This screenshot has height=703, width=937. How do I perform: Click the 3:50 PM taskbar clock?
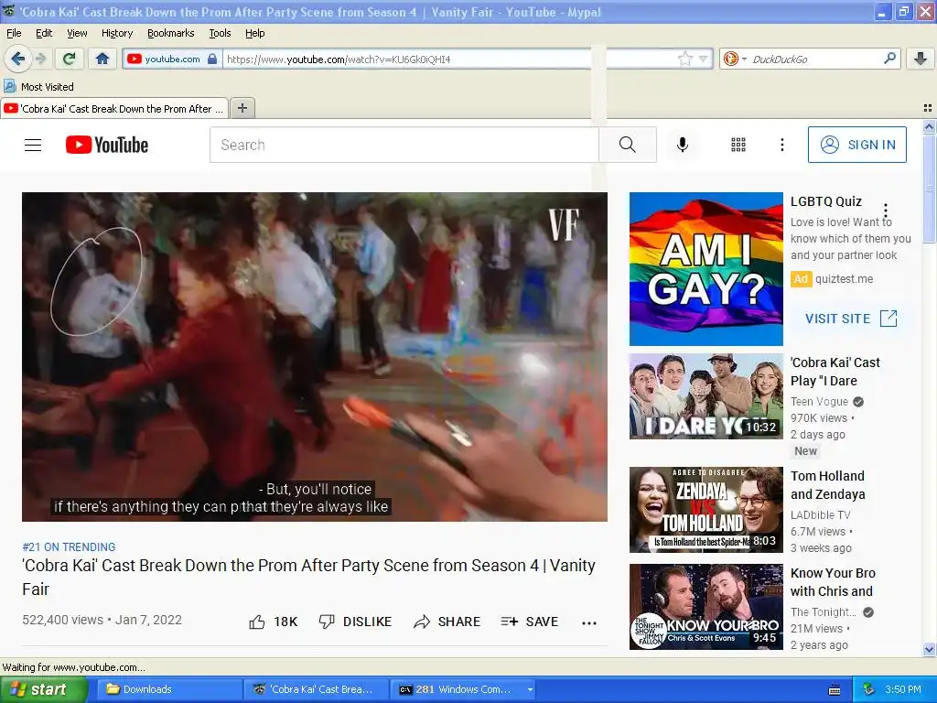click(903, 689)
